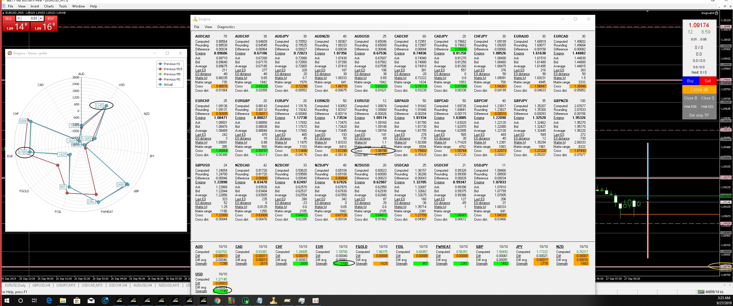Click the FGOLD currency header link

click(x=361, y=247)
